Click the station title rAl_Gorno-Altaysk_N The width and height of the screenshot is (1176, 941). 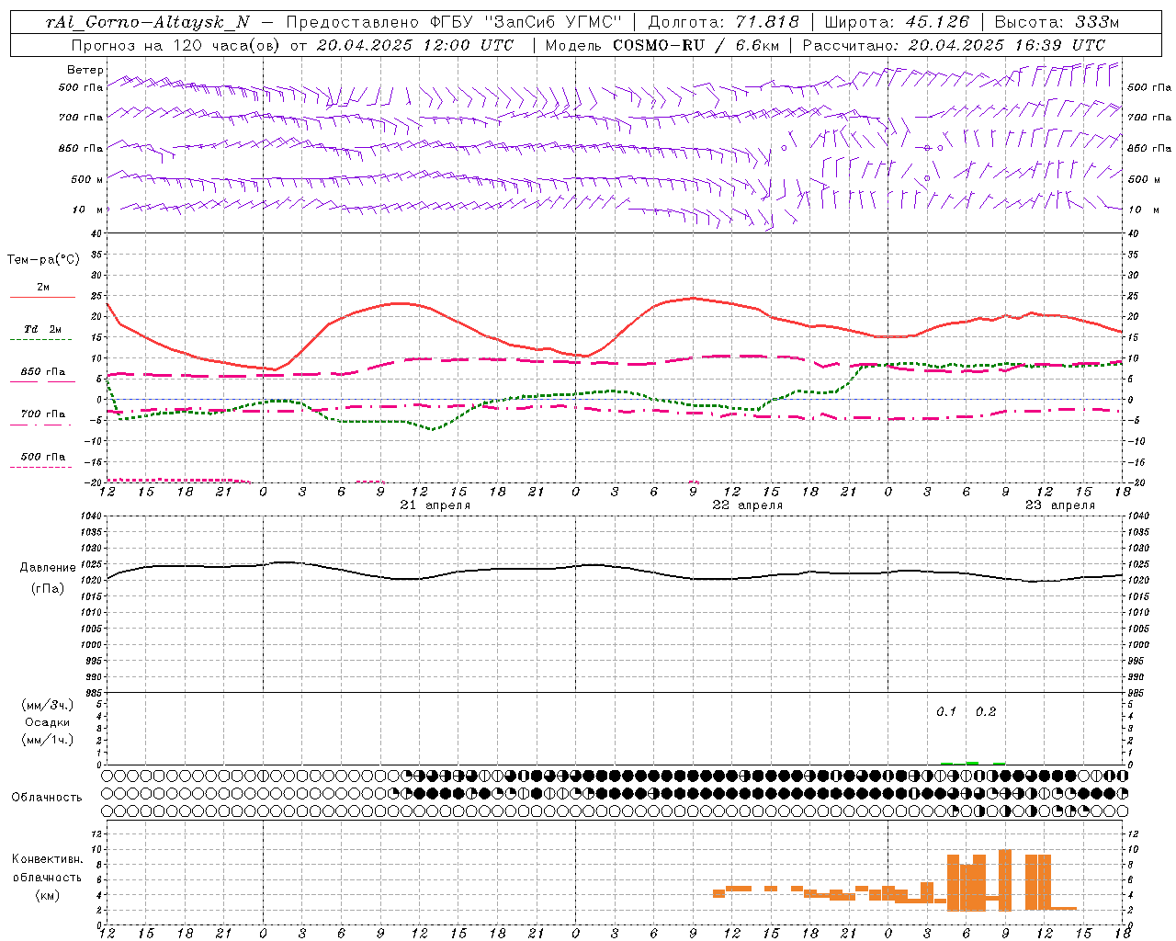point(147,23)
